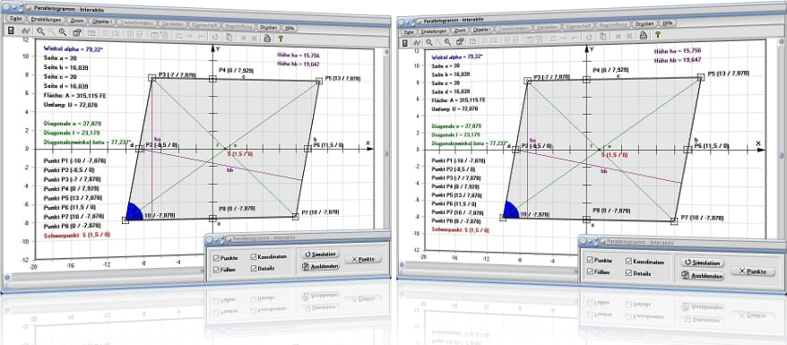Toggle Füllen checkbox in right control panel

click(x=589, y=272)
